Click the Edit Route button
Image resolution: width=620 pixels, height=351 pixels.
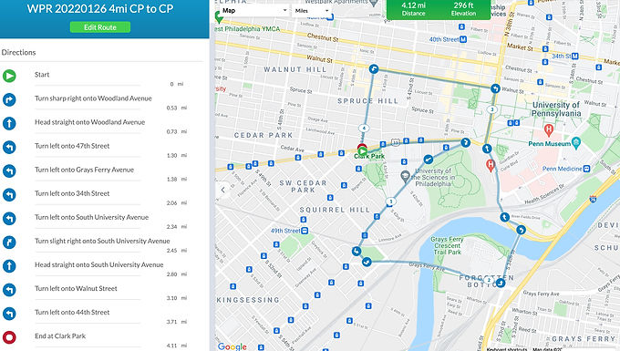coord(100,27)
